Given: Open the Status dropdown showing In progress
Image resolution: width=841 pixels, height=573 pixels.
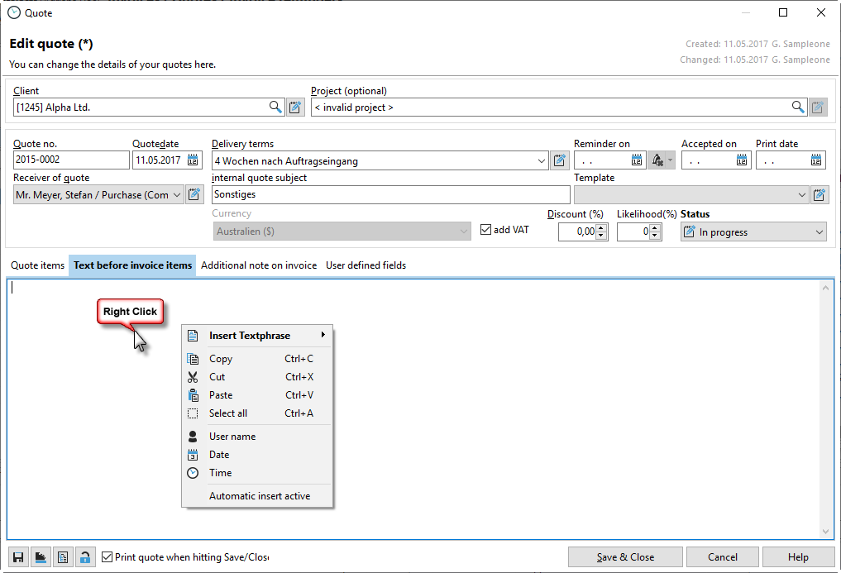Looking at the screenshot, I should (819, 232).
